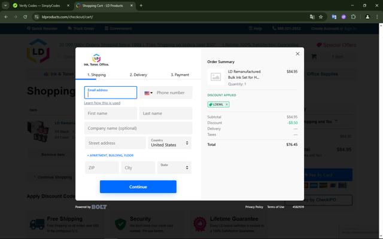Click the cart product thumbnail image
The height and width of the screenshot is (239, 383).
click(x=38, y=131)
